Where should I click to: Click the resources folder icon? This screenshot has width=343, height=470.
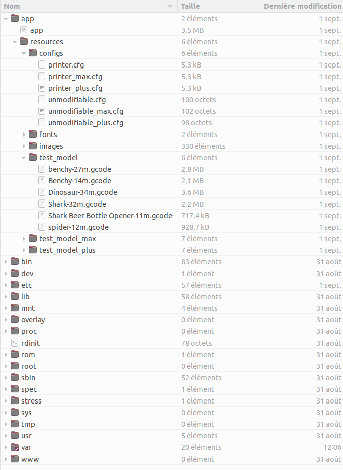[24, 41]
